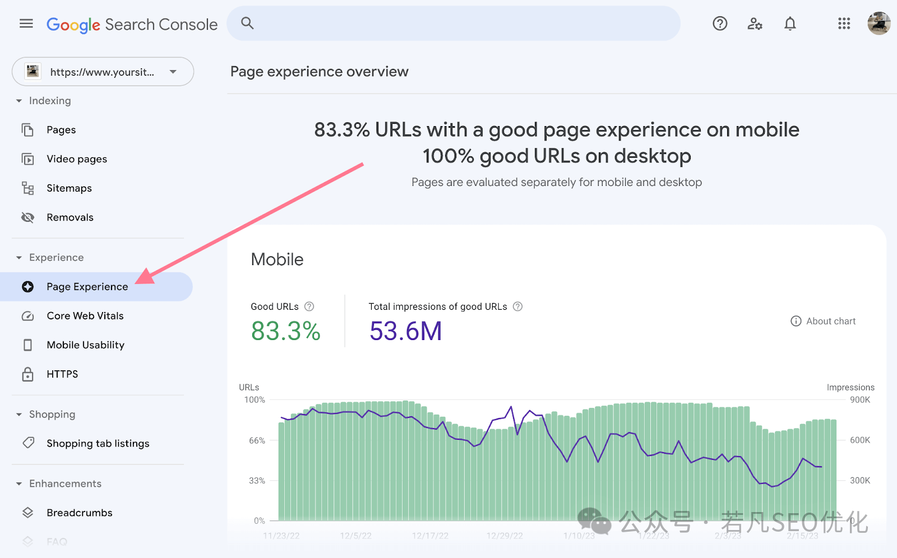
Task: Click the Good URLs help tooltip icon
Action: click(x=309, y=306)
